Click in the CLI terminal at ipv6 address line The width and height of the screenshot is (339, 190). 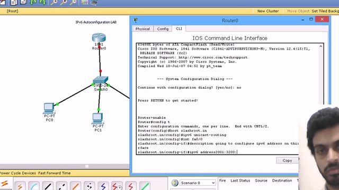(x=188, y=152)
